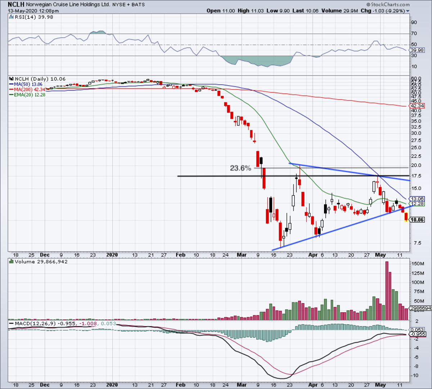Click the Volume 29,866,942 legend text
Viewport: 432px width, 389px height.
click(x=41, y=262)
